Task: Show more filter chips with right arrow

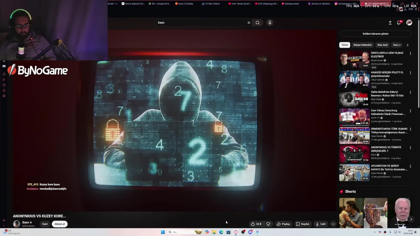Action: [408, 45]
